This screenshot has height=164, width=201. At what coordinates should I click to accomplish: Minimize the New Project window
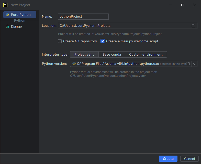coord(171,5)
